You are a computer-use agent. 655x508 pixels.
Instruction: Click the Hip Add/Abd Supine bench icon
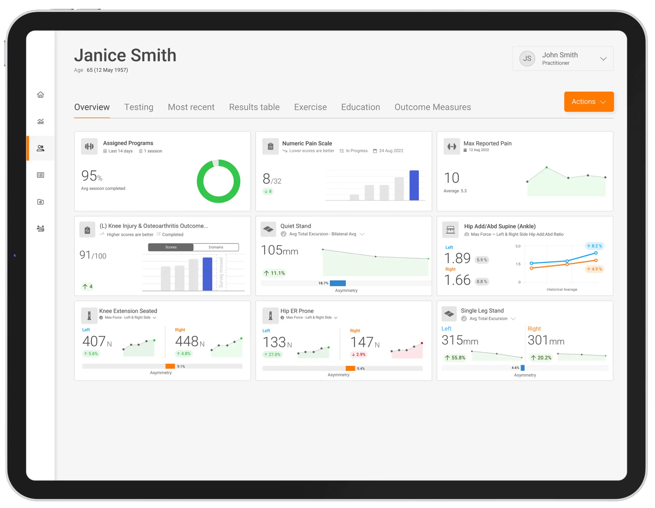450,230
